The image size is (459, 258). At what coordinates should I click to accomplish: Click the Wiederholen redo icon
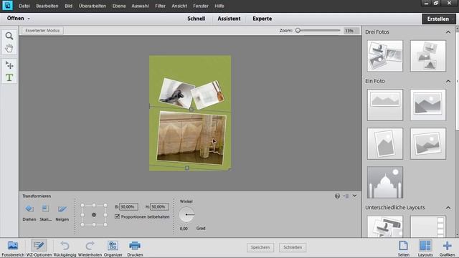click(x=90, y=245)
